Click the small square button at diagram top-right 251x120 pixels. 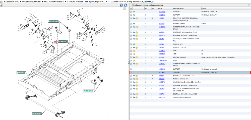[x=125, y=9]
